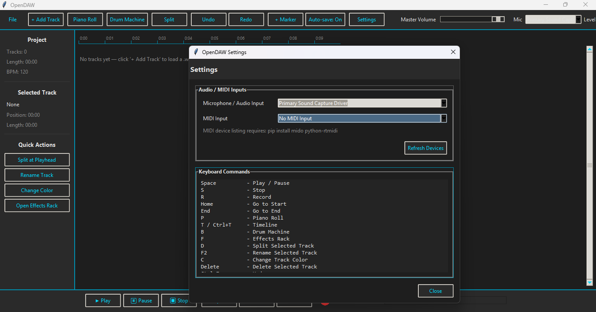
Task: Open the Piano Roll editor
Action: (x=85, y=20)
